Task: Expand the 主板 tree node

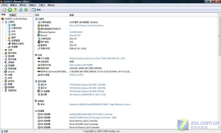Action: point(3,50)
